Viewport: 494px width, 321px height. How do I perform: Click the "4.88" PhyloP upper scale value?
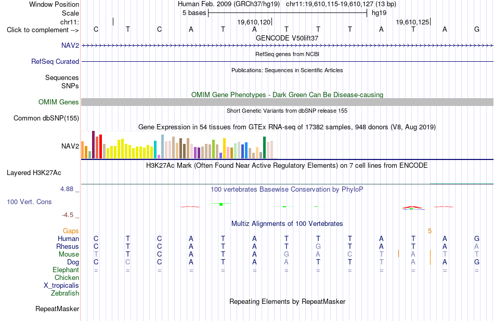pyautogui.click(x=67, y=189)
